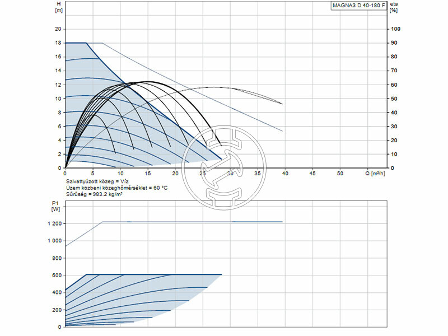This screenshot has height=336, width=448.
Task: Select the H [m] axis title
Action: tap(59, 8)
